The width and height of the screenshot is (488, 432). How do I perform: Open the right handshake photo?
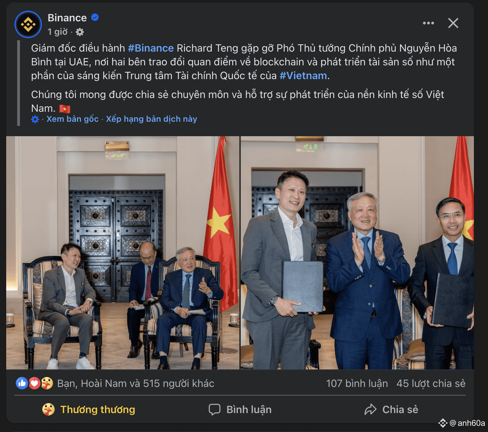coord(357,253)
